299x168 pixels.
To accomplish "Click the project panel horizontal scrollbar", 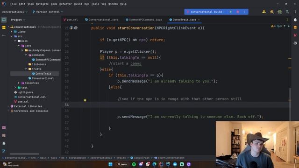I will (x=24, y=154).
